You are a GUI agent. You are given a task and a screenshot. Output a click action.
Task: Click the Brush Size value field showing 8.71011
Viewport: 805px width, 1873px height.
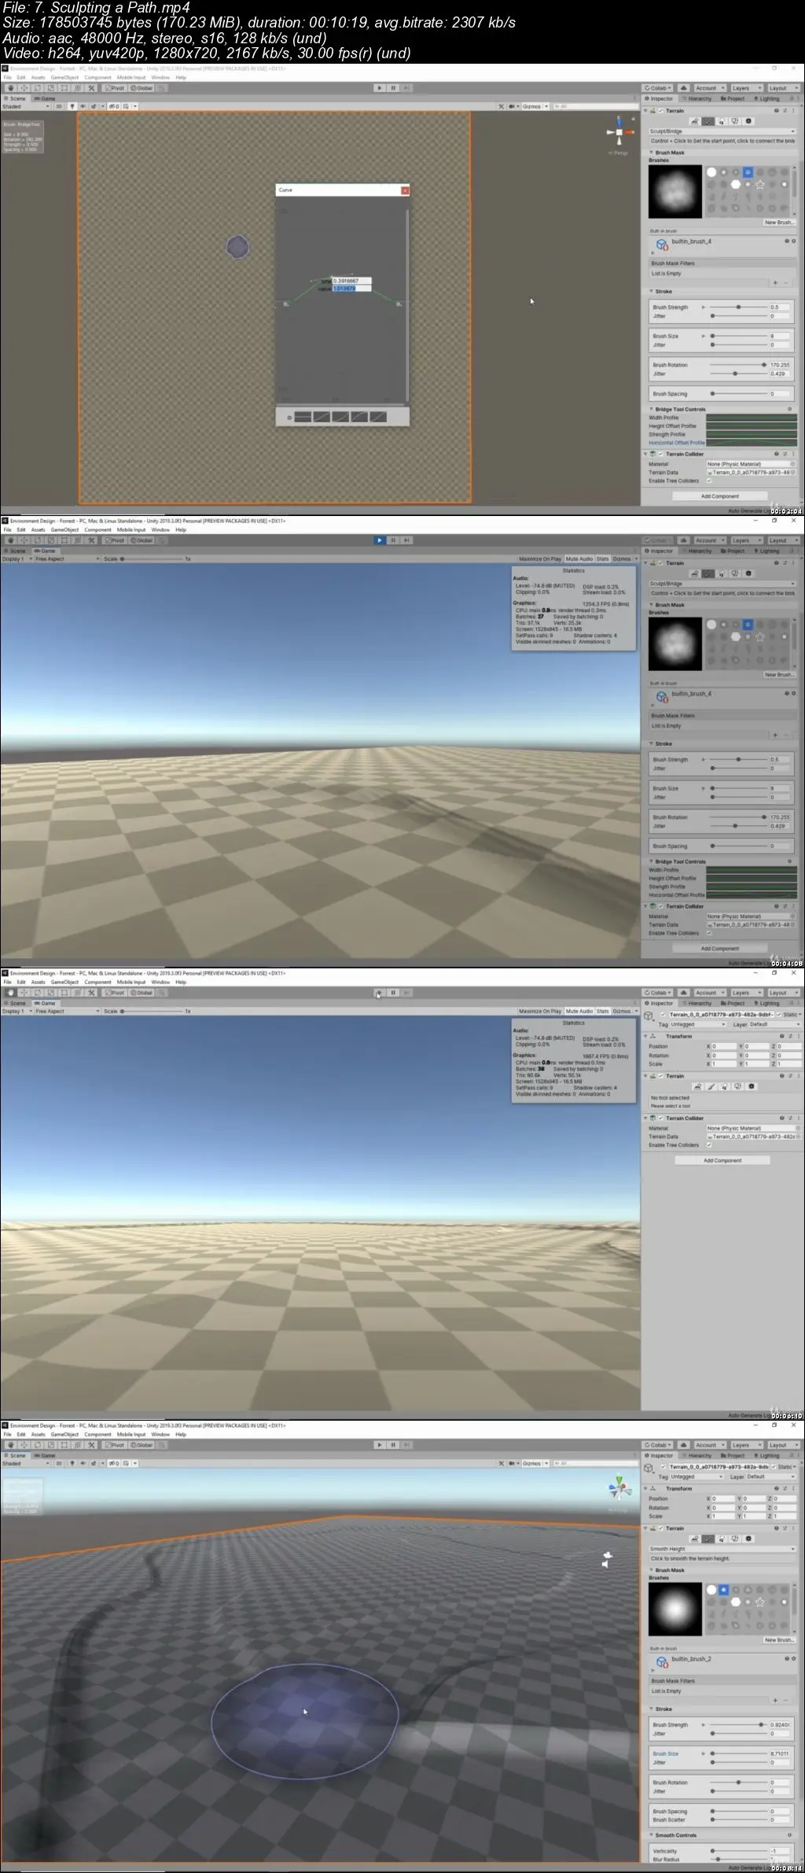tap(780, 1753)
